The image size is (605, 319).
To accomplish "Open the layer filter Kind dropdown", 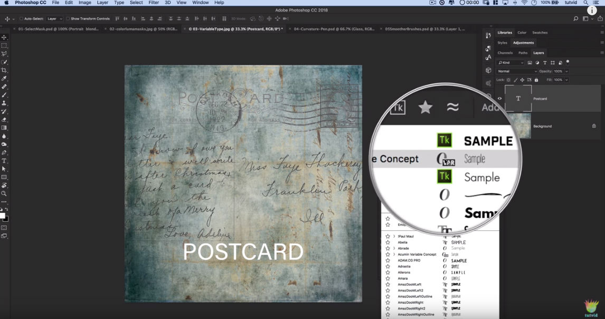I will tap(511, 62).
